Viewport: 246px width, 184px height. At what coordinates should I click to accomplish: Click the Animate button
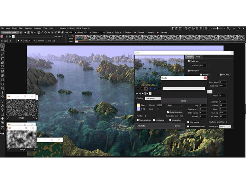pyautogui.click(x=141, y=126)
